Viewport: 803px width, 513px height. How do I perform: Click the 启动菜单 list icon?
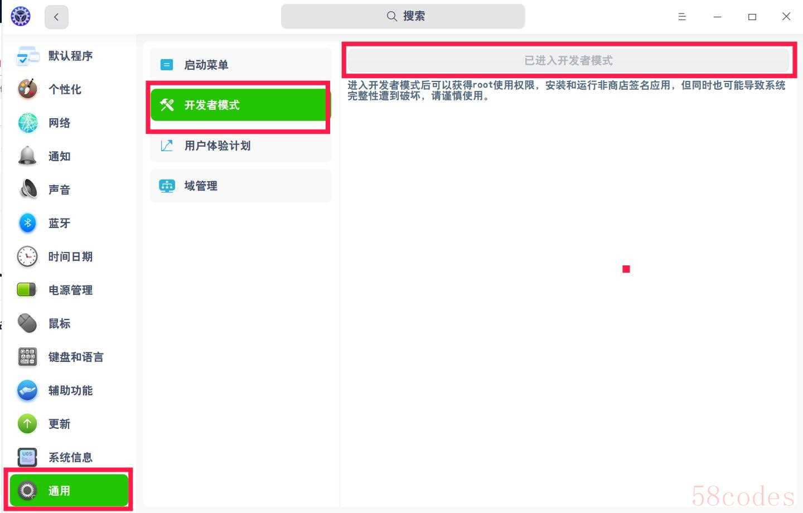pyautogui.click(x=167, y=65)
